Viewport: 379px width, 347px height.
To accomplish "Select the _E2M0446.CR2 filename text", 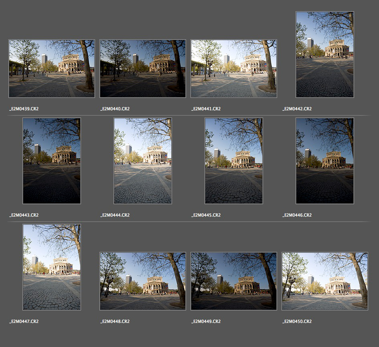I will [x=297, y=215].
